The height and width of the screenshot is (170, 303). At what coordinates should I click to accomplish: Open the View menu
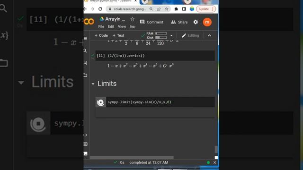click(x=122, y=26)
